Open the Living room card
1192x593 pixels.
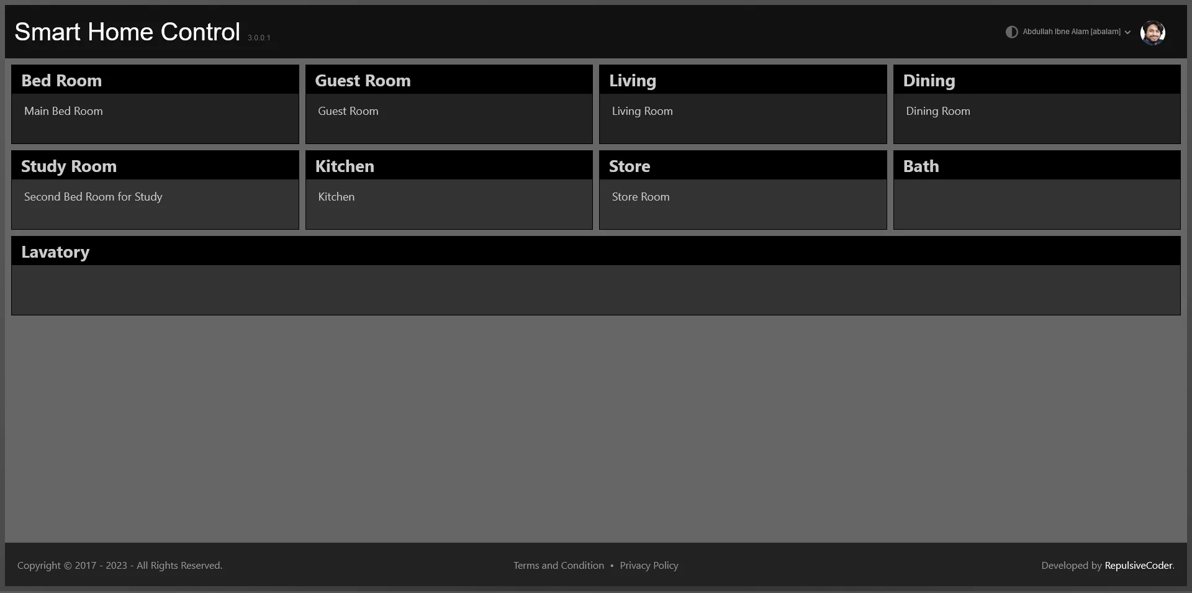pos(743,104)
